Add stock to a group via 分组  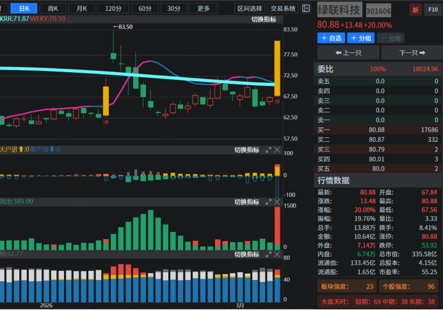coord(362,38)
